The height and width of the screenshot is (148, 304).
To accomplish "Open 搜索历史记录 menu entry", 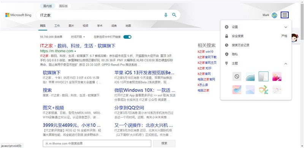I will click(256, 45).
